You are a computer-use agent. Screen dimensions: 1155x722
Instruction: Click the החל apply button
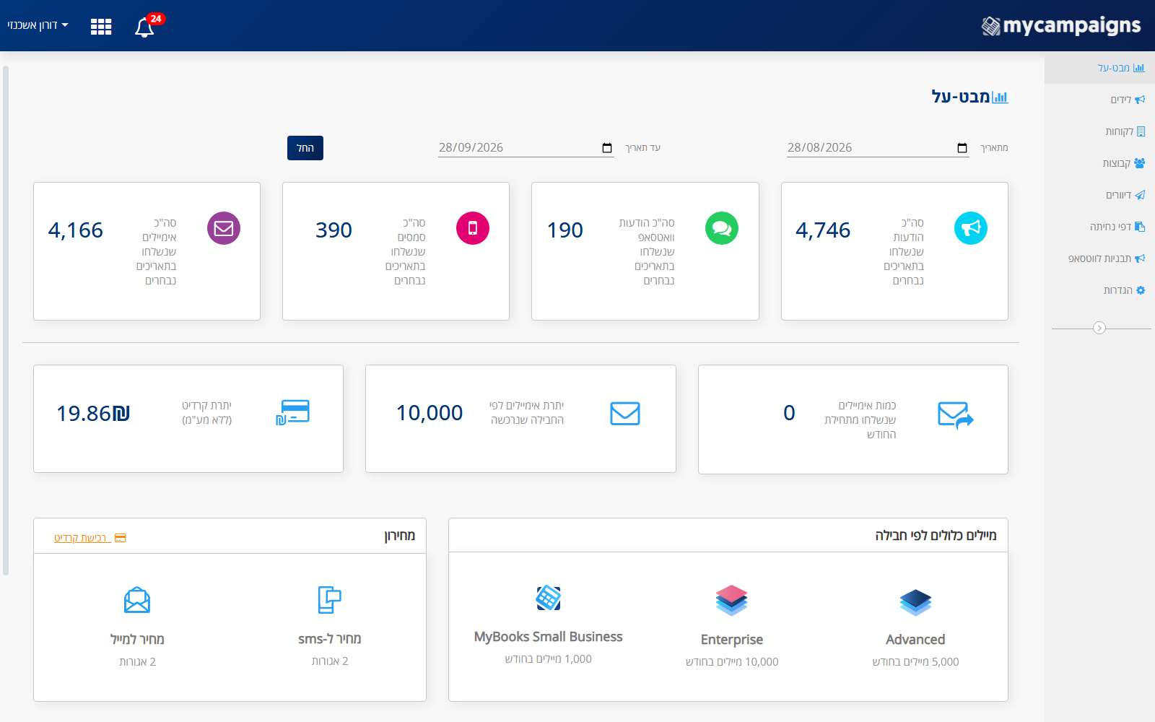click(305, 148)
